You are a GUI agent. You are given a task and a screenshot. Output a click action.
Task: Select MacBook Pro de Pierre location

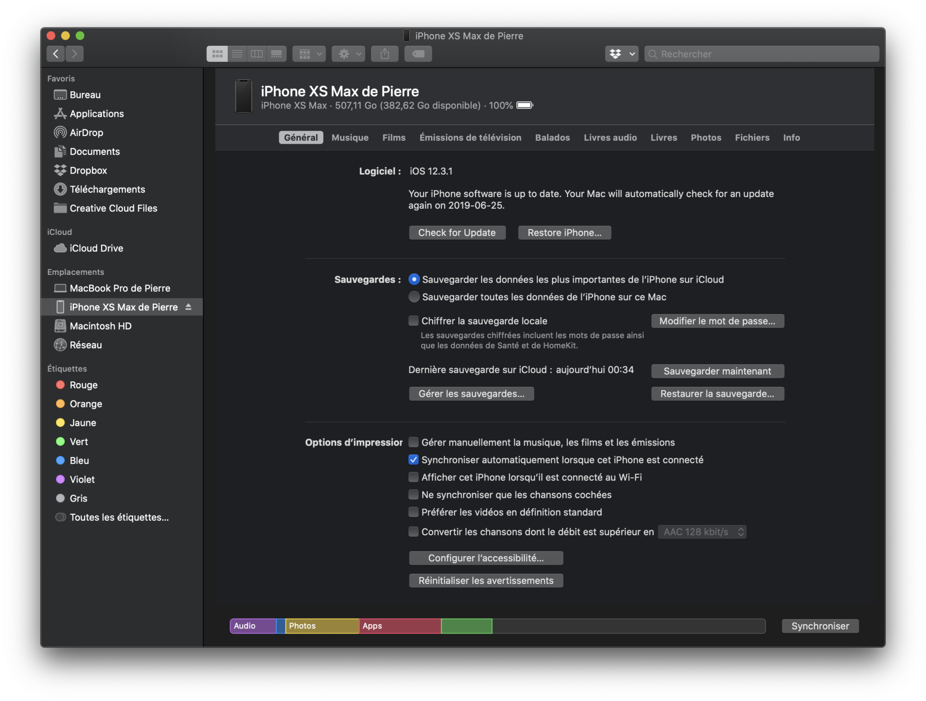pos(112,288)
